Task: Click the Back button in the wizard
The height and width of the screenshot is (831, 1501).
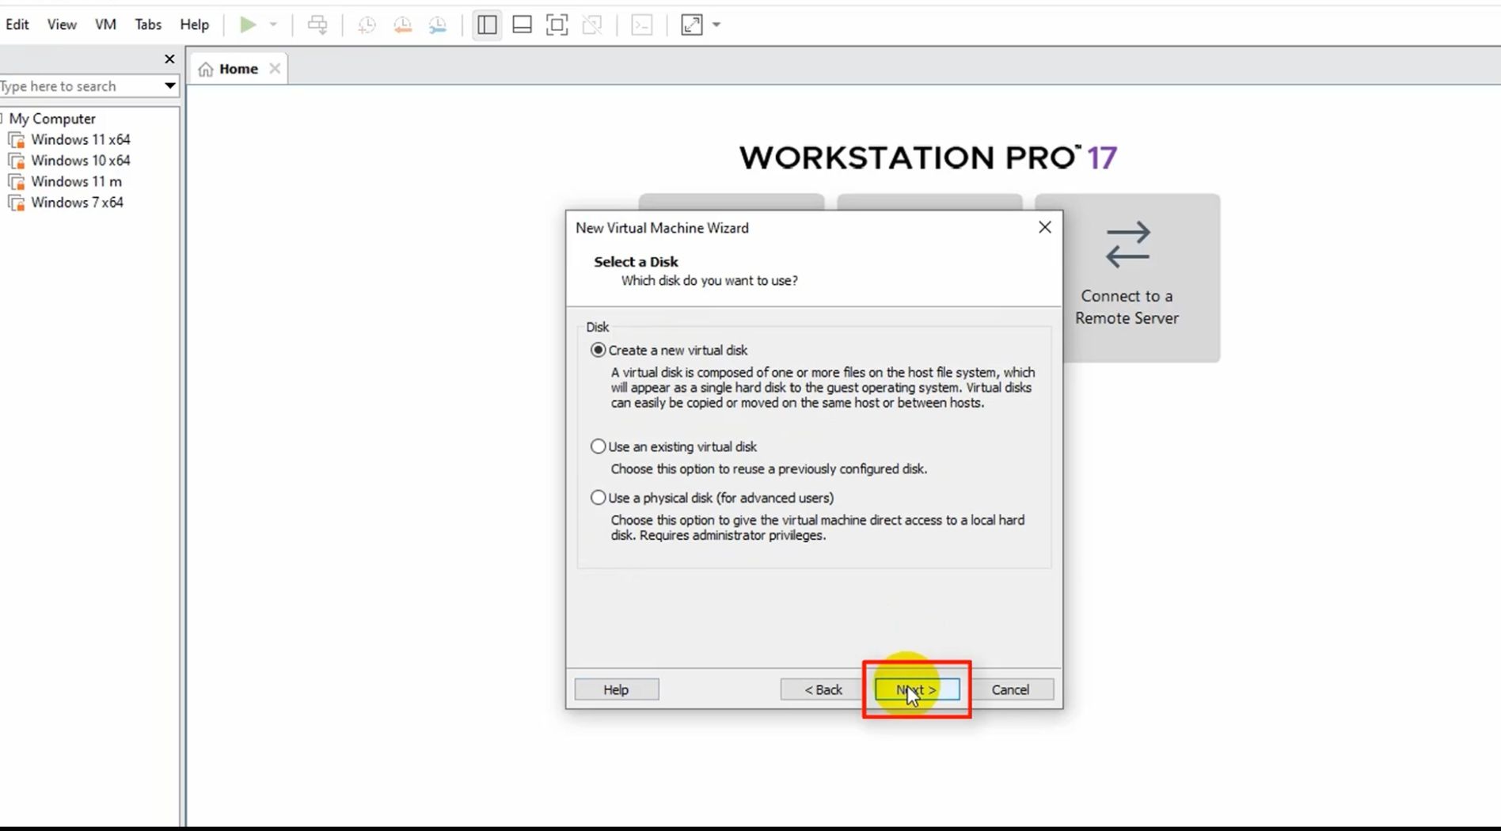Action: [823, 689]
